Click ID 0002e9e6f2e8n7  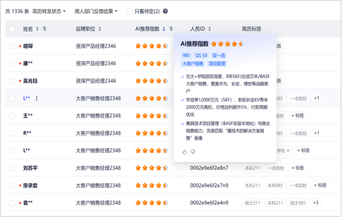pos(209,168)
